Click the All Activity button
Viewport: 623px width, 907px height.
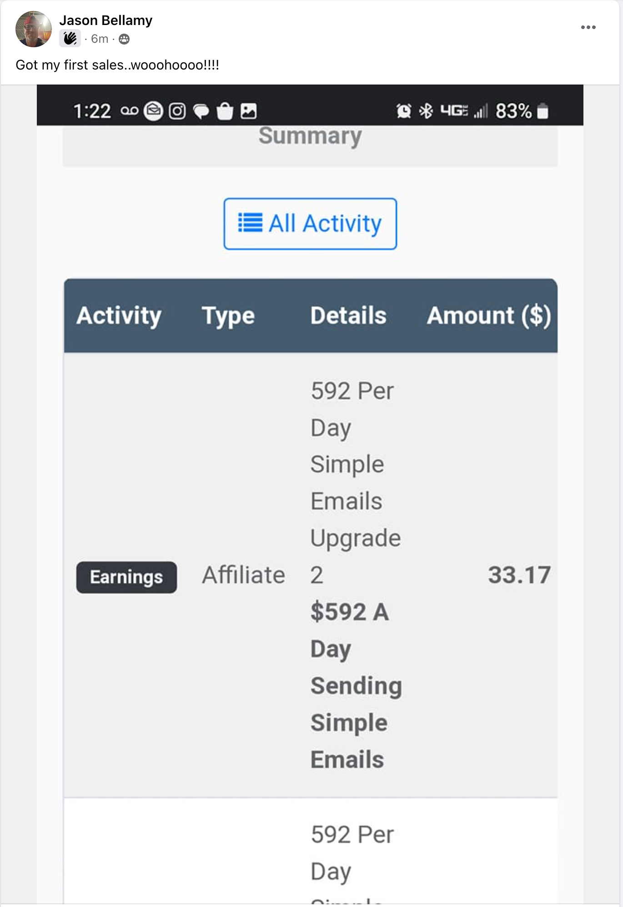click(x=310, y=224)
